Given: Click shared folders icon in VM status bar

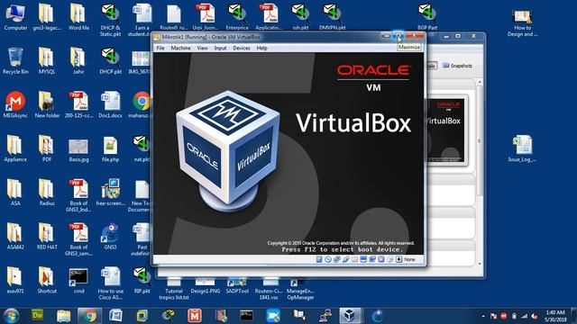Looking at the screenshot, I should pyautogui.click(x=354, y=259).
